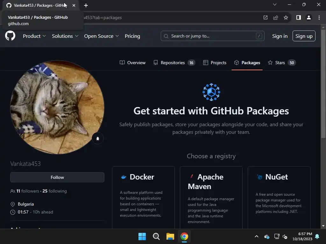Toggle the browser side panel
Screen dimensions: 326x244
coord(299,18)
